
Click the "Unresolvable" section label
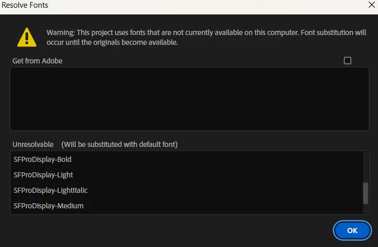pyautogui.click(x=33, y=144)
